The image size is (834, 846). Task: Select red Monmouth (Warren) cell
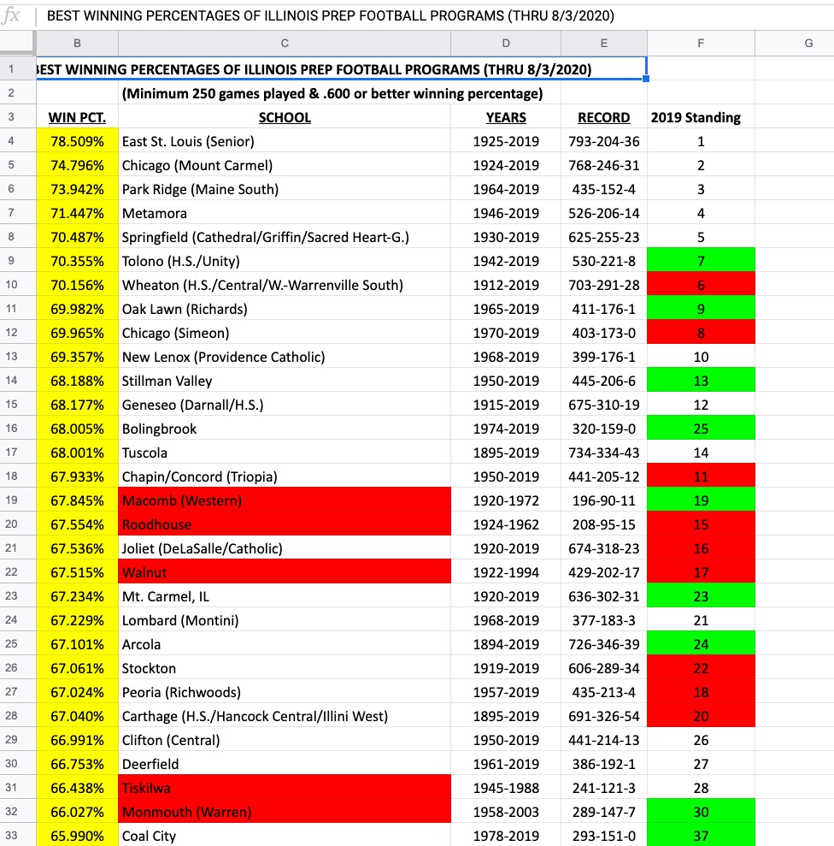point(285,812)
